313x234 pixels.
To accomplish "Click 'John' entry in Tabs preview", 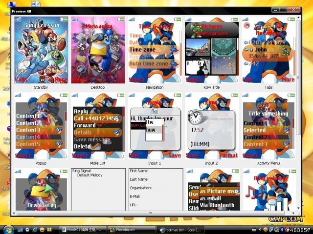I will [x=268, y=52].
